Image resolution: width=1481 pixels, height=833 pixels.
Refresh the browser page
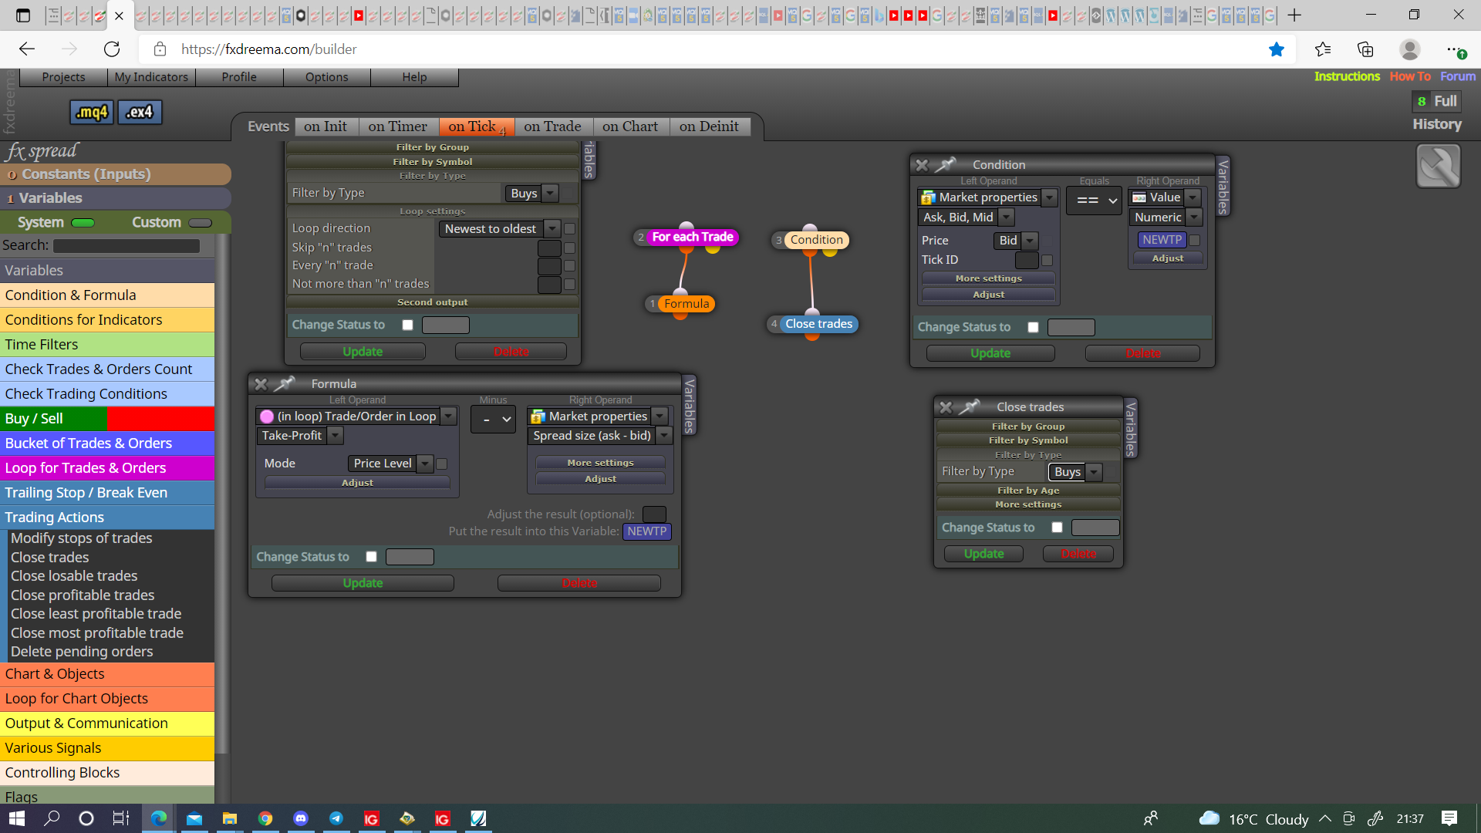(x=112, y=49)
